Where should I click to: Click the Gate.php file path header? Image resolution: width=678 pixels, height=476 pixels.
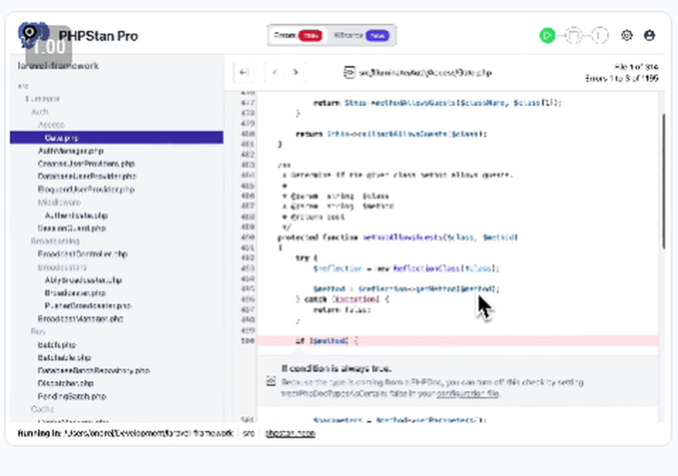425,72
